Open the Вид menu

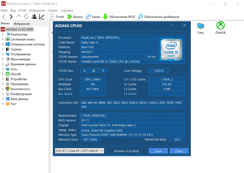13,10
